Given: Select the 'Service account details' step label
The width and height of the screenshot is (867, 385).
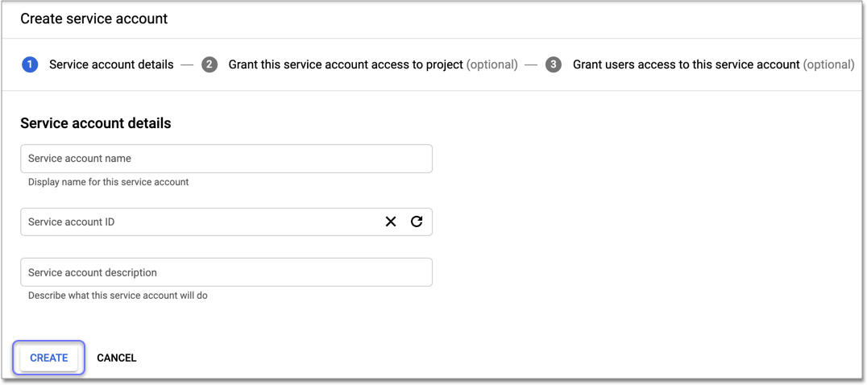Looking at the screenshot, I should 111,64.
